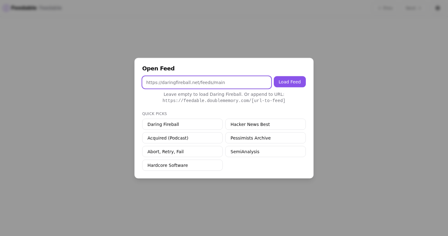448x236 pixels.
Task: Click the Open Feed dialog heading
Action: pos(158,69)
